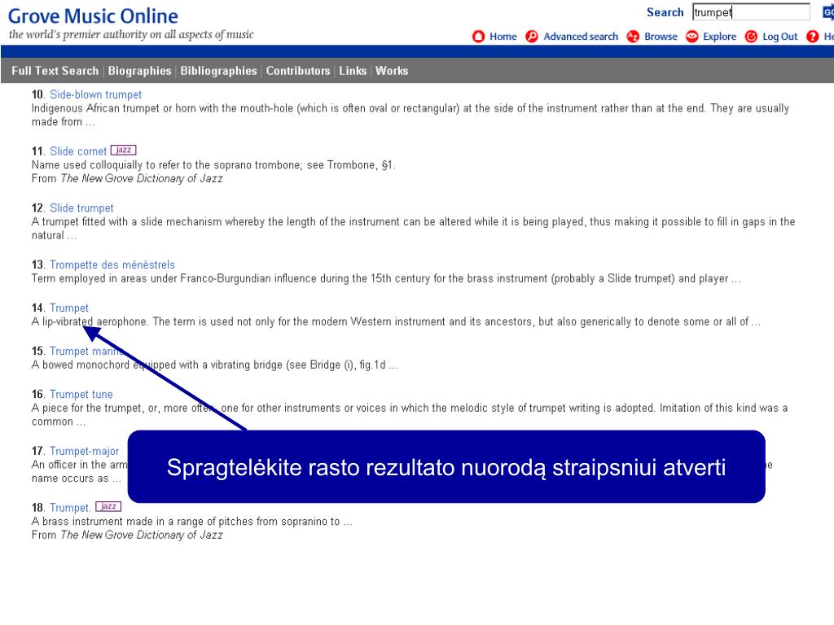Click inside the trumpet search field
Screen dimensions: 834x625
point(751,12)
